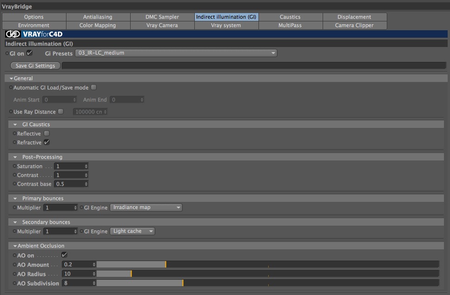The height and width of the screenshot is (295, 450).
Task: Click keyframe dot beside Refractive
Action: (x=14, y=142)
